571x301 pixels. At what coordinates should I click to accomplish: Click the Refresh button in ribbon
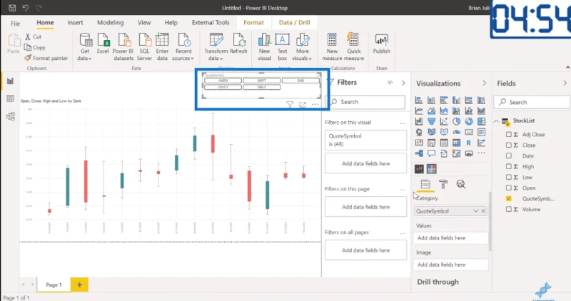point(238,44)
